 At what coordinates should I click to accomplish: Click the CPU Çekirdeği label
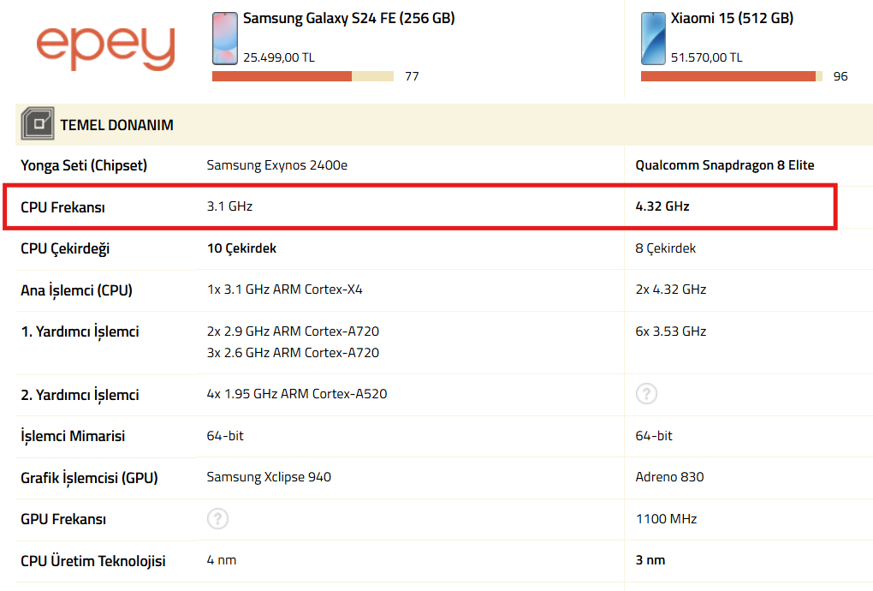pos(65,248)
